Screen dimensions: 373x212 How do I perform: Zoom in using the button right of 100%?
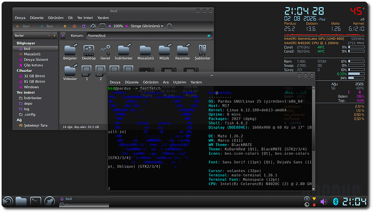pyautogui.click(x=126, y=26)
